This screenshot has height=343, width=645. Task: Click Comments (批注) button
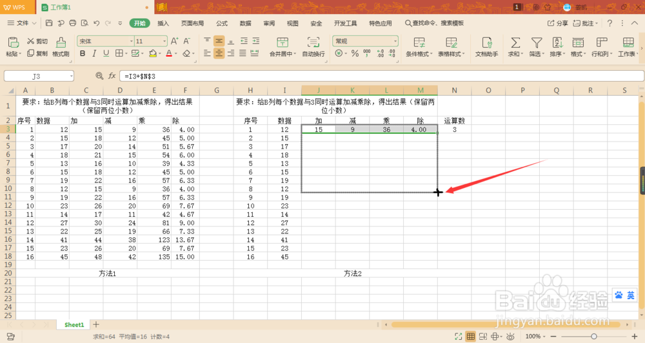coord(586,23)
